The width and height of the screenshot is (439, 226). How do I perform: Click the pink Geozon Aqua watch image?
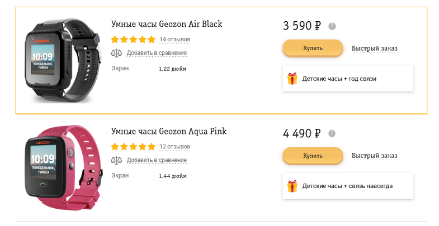coord(63,168)
